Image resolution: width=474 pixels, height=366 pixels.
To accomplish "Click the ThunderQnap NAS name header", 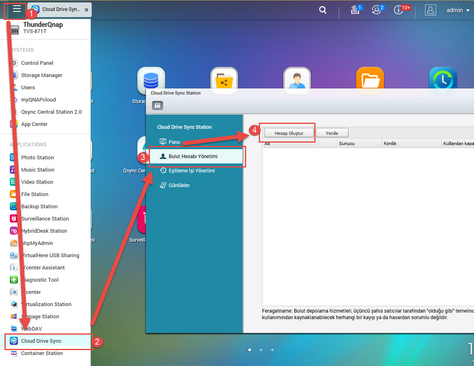I will pos(43,25).
